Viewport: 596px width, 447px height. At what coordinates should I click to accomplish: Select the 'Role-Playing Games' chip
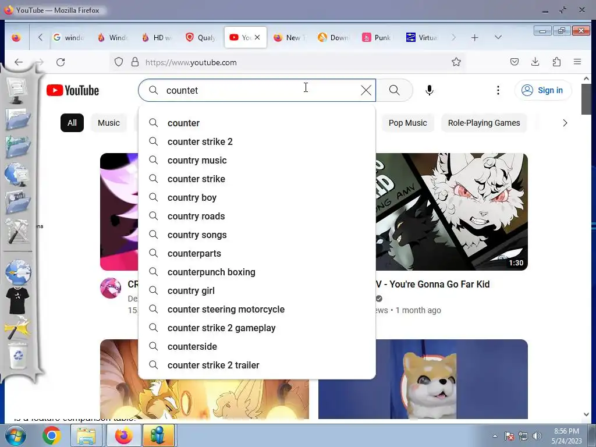tap(484, 123)
